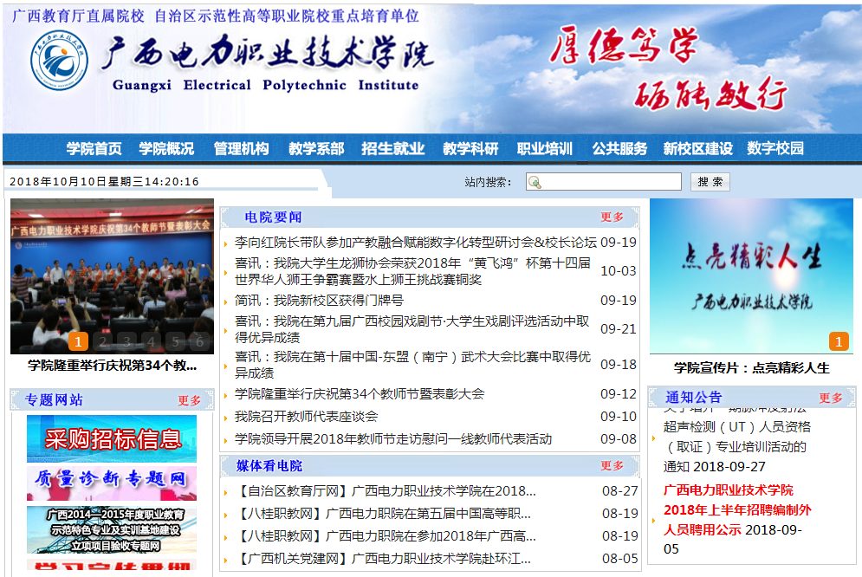
Task: Open the 采购招标信息 banner
Action: click(x=112, y=438)
